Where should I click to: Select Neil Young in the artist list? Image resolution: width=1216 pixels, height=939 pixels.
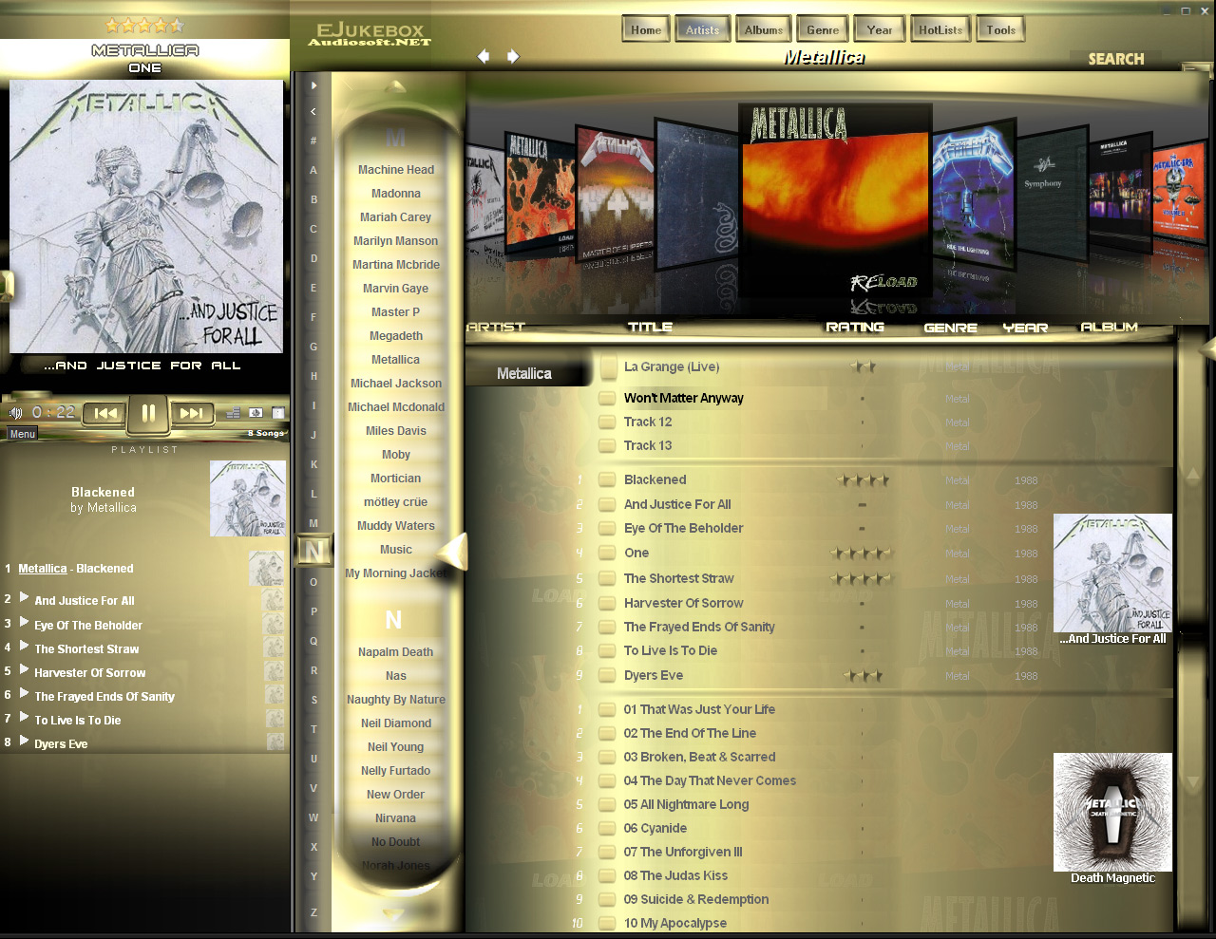pos(396,747)
